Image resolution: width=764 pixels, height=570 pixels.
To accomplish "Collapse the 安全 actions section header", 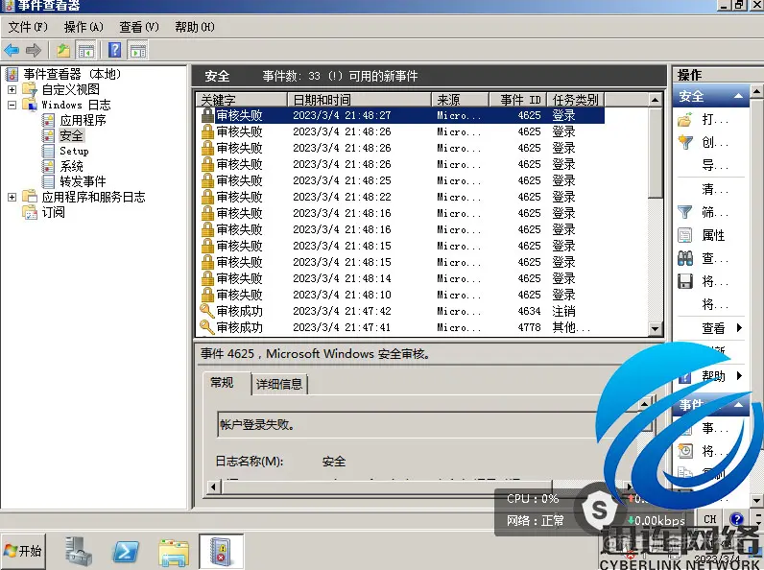I will pyautogui.click(x=738, y=96).
